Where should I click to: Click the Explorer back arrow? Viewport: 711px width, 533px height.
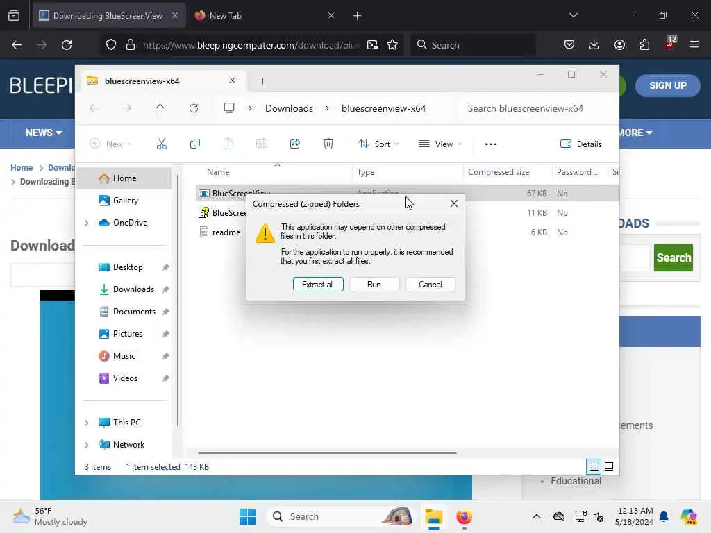[x=94, y=108]
